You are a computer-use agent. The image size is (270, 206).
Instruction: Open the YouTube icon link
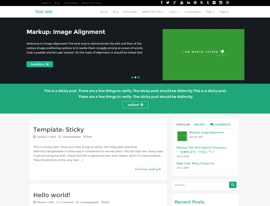click(x=182, y=3)
